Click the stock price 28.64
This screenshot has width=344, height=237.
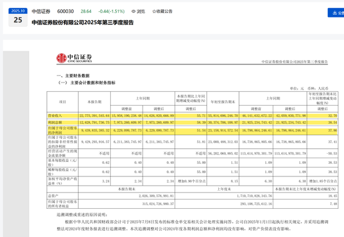point(86,11)
